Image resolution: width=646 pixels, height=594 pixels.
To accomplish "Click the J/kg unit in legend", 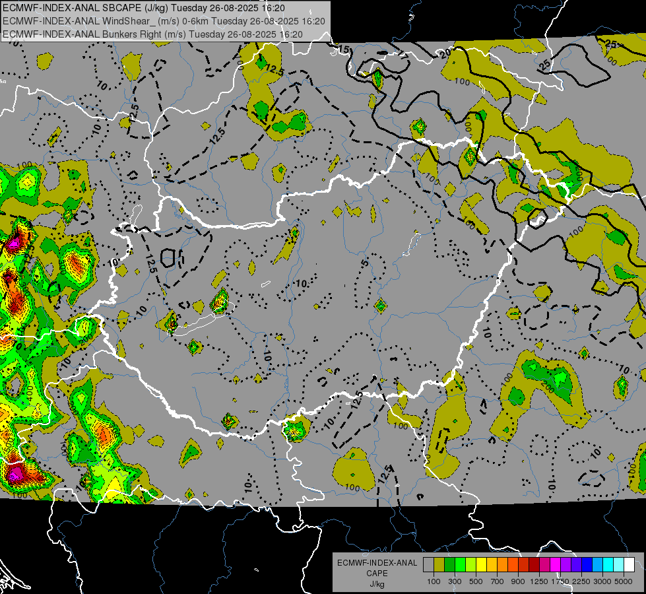I will [377, 584].
